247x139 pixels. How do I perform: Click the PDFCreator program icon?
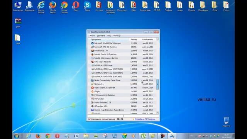tap(93, 99)
